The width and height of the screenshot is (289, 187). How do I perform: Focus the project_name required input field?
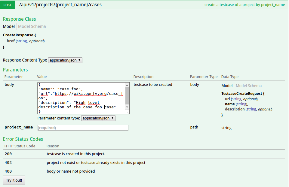(83, 128)
